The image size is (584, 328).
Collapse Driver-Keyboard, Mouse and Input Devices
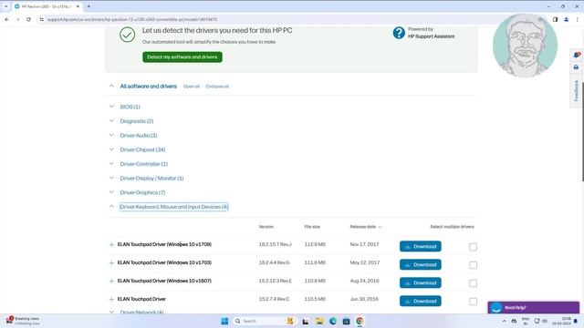click(x=174, y=207)
